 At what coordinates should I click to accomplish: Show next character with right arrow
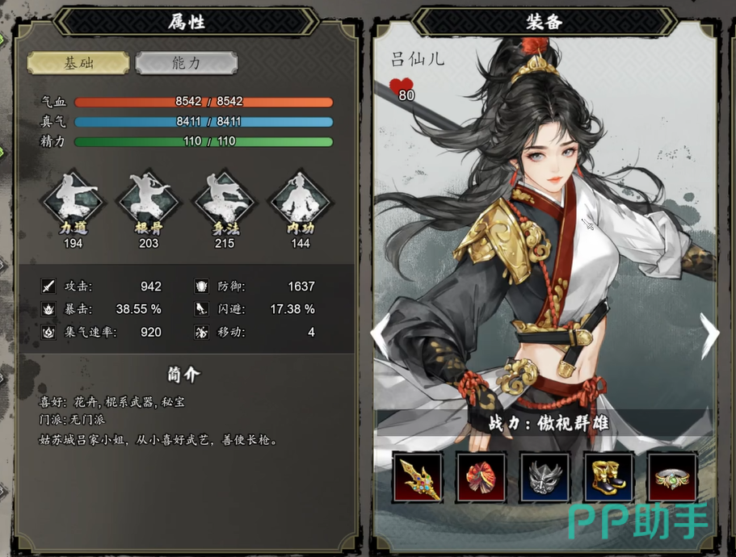709,334
